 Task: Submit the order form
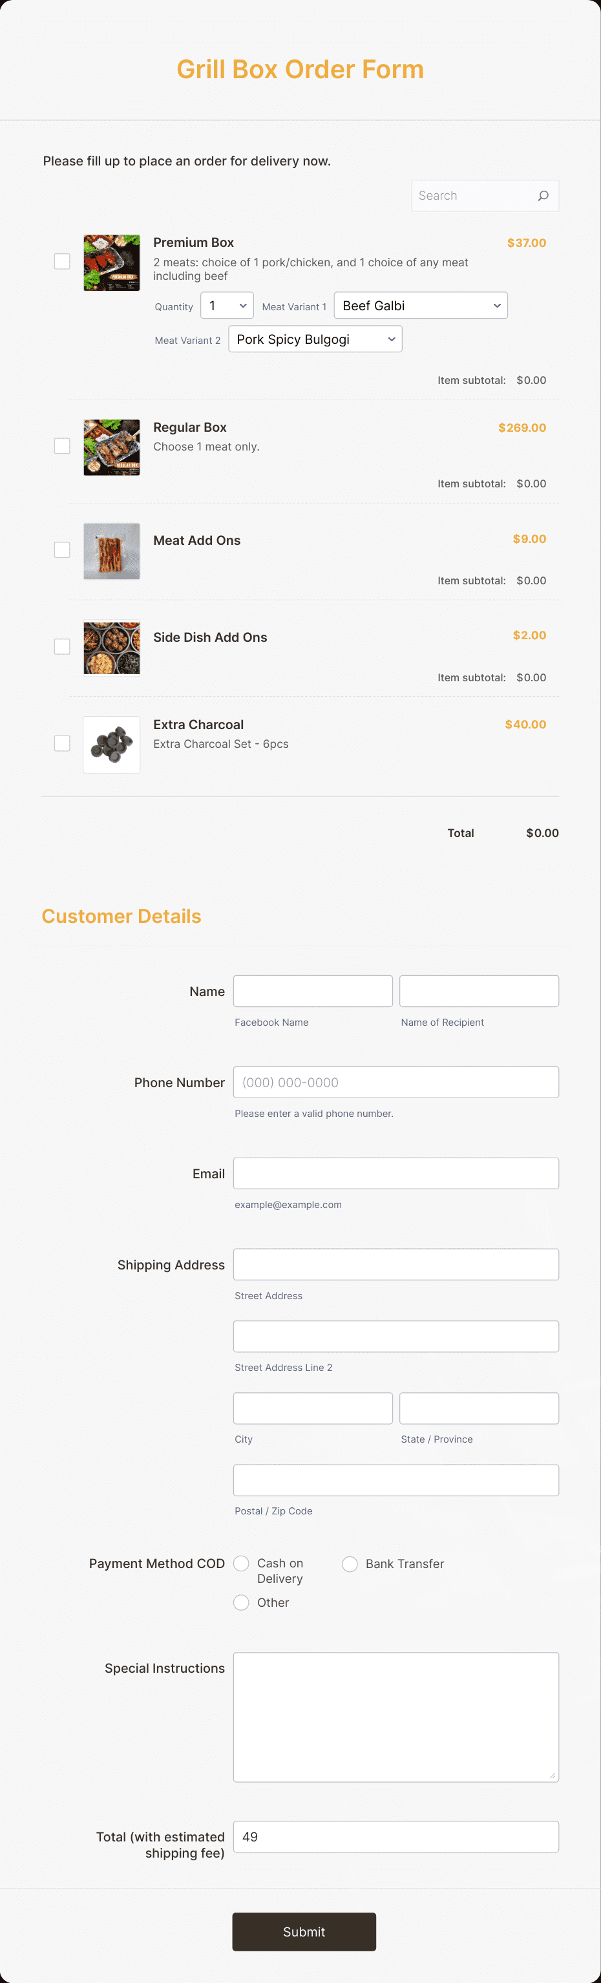(304, 1932)
